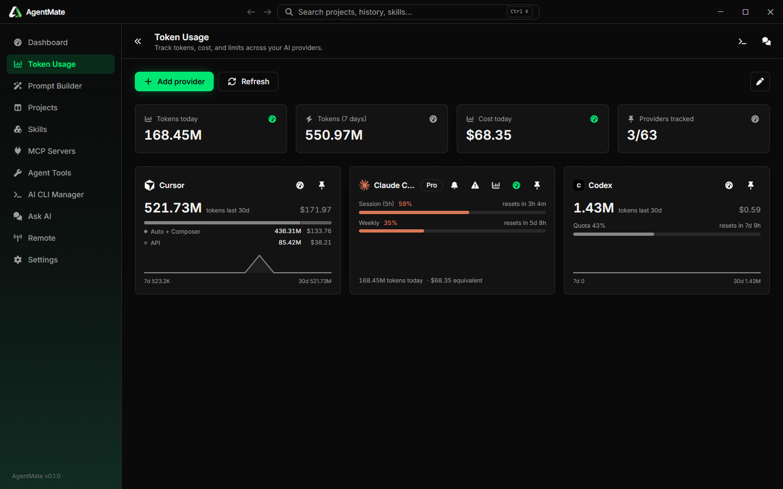
Task: Open Agent Tools in the sidebar
Action: (x=60, y=173)
